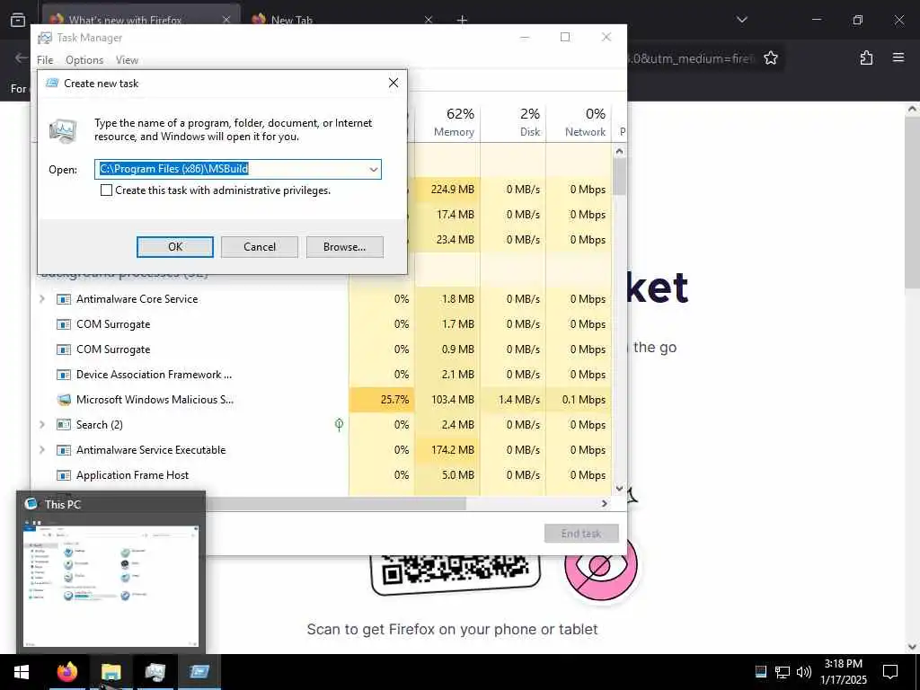Open the Task Manager View menu
Image resolution: width=920 pixels, height=690 pixels.
pyautogui.click(x=127, y=60)
